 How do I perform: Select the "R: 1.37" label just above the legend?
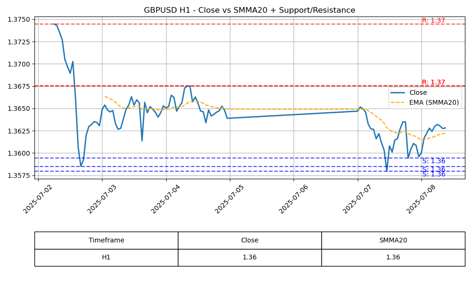click(x=433, y=82)
